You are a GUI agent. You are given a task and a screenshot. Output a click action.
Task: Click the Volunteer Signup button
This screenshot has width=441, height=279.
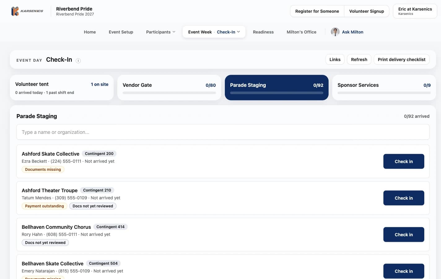367,11
